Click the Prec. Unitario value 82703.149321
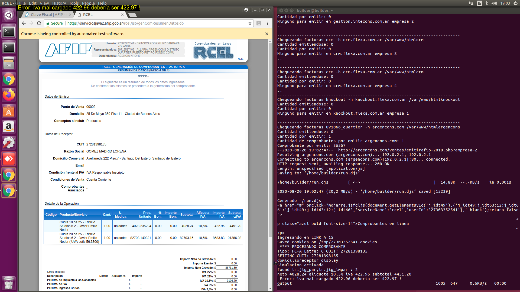 point(141,238)
